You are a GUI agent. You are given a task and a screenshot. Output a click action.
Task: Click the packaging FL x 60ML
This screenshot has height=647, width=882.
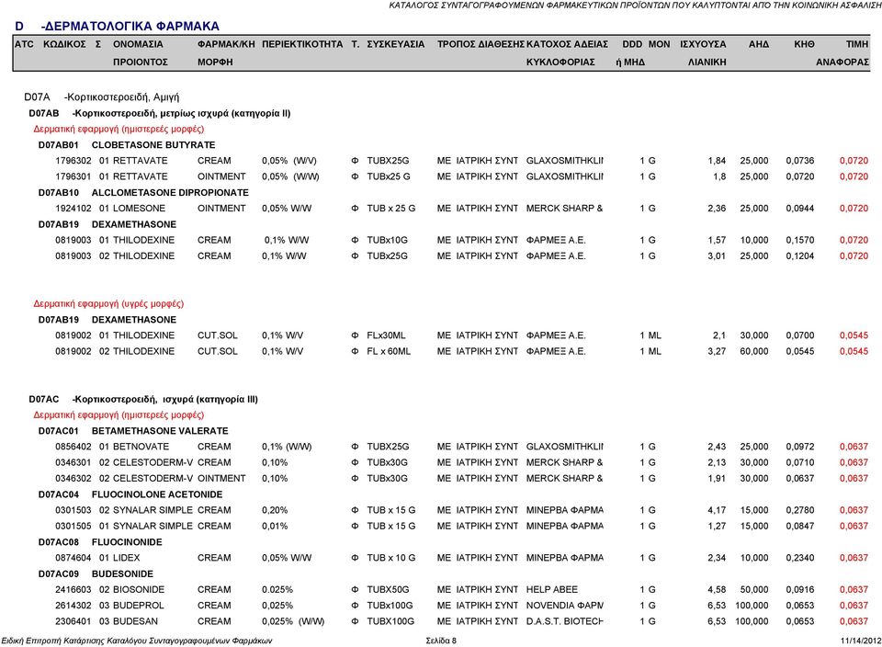click(x=389, y=351)
